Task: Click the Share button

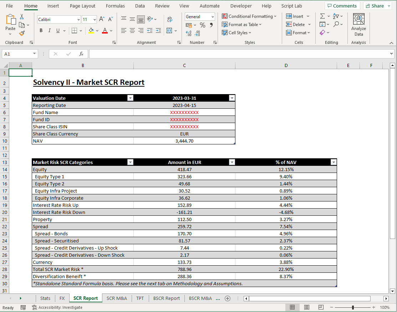Action: tap(375, 6)
